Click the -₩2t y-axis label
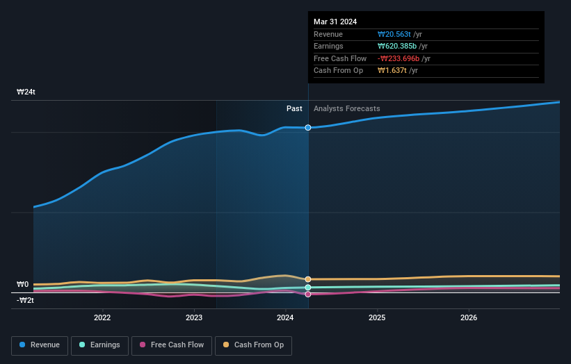 25,300
